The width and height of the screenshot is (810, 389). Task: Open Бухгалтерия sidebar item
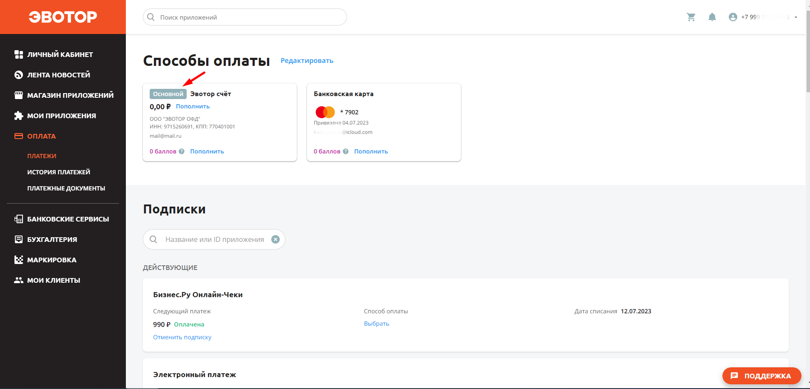pos(52,239)
